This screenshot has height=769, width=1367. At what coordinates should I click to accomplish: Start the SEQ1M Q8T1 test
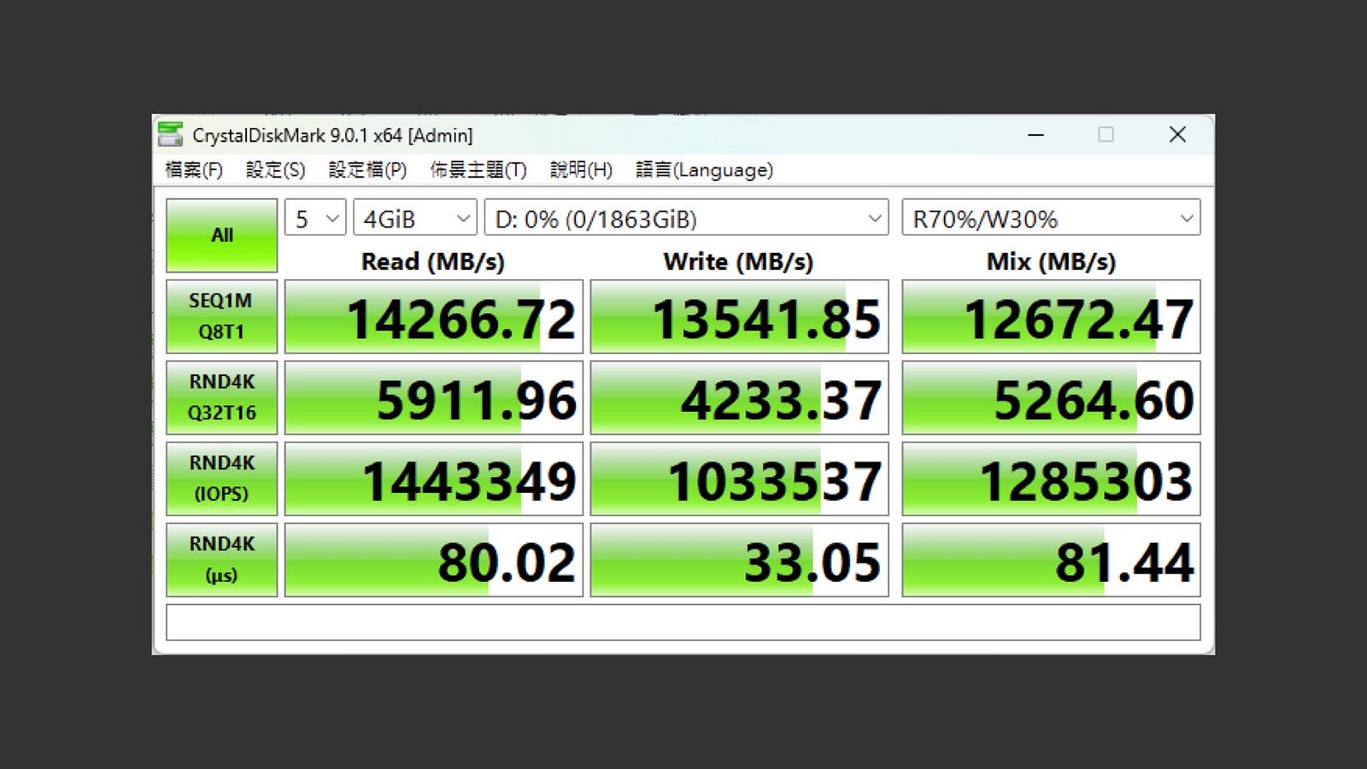coord(222,316)
